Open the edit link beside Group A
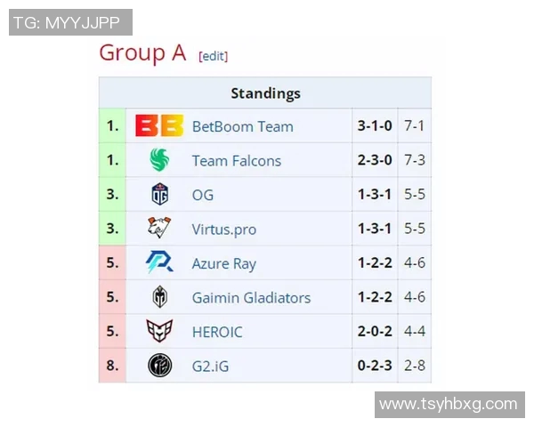534x427 pixels. [214, 56]
